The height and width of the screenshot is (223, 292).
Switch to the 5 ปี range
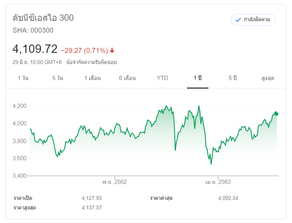coord(233,78)
